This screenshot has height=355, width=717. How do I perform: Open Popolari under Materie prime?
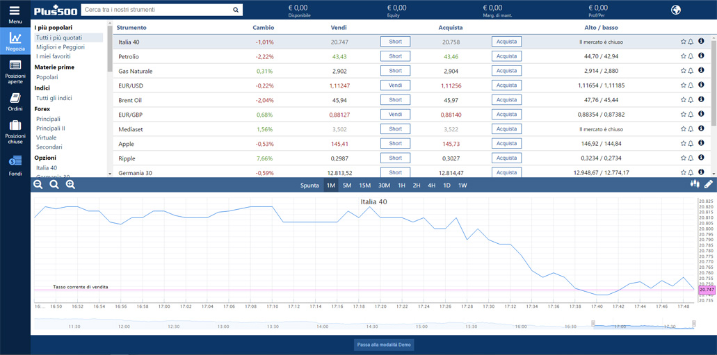(47, 77)
